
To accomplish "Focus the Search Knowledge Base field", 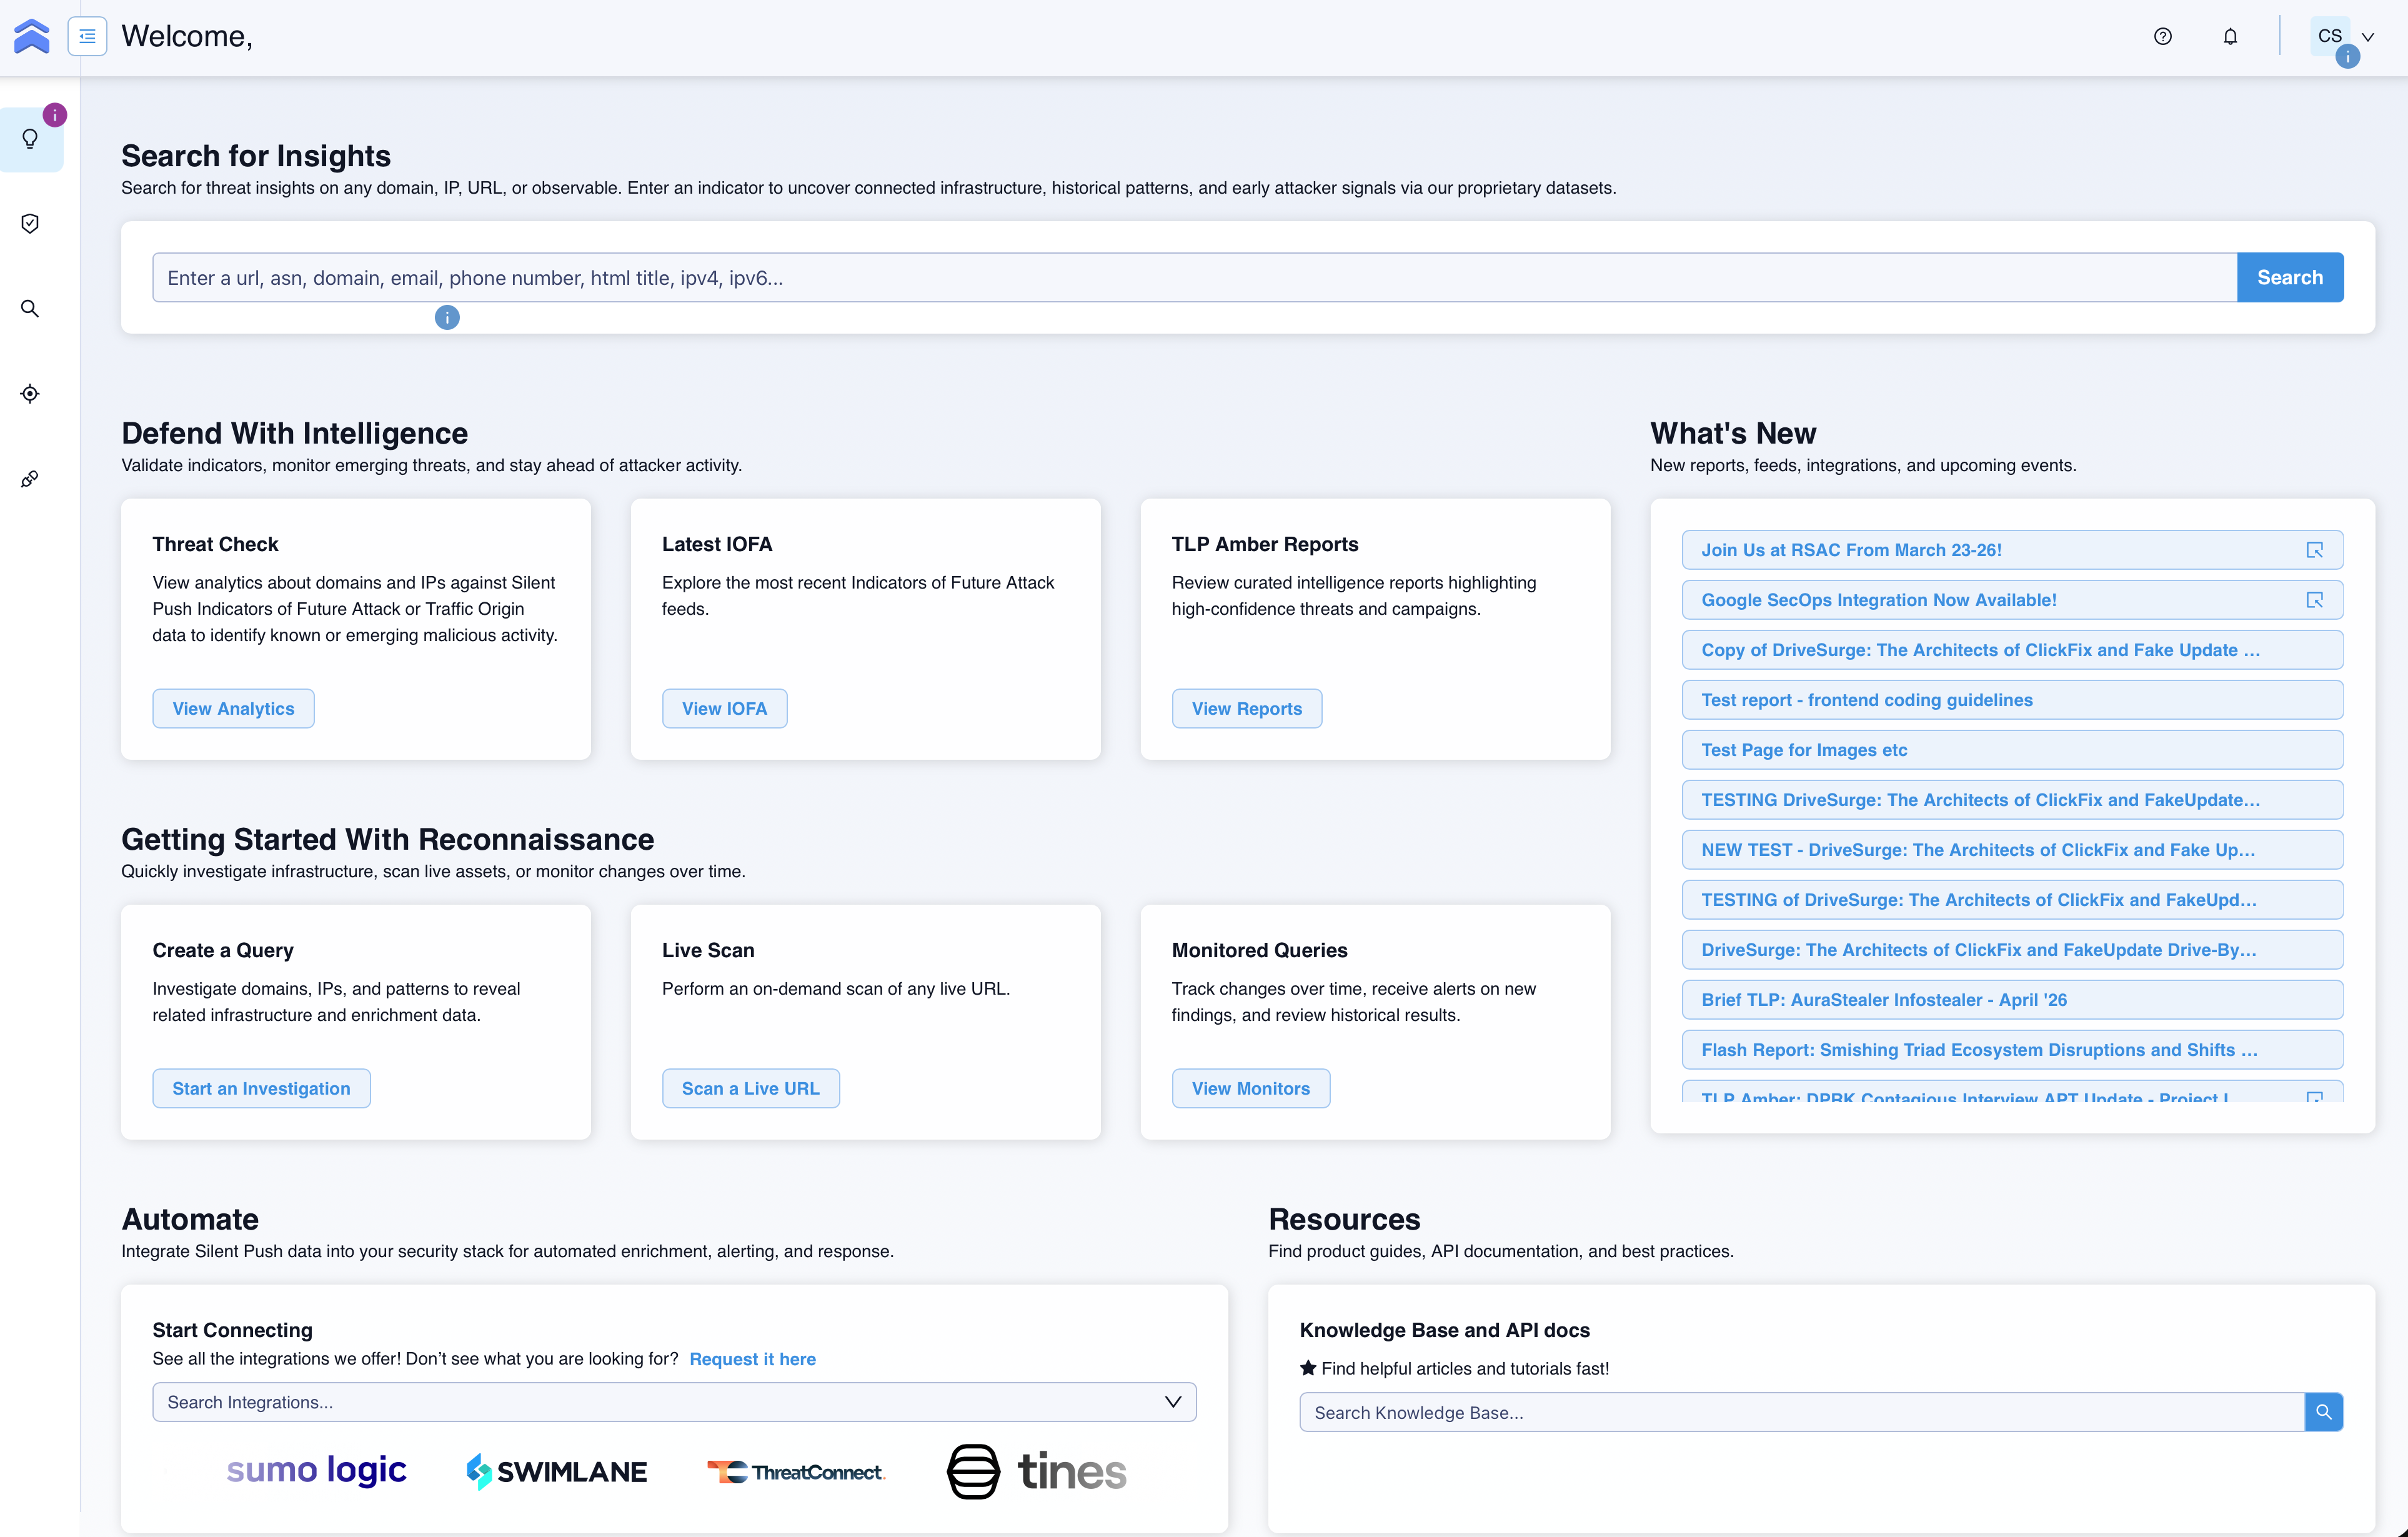I will point(1802,1412).
